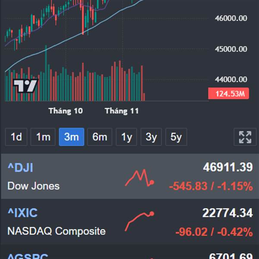The width and height of the screenshot is (259, 259).
Task: Click the 45000.00 price axis label
Action: 231,49
